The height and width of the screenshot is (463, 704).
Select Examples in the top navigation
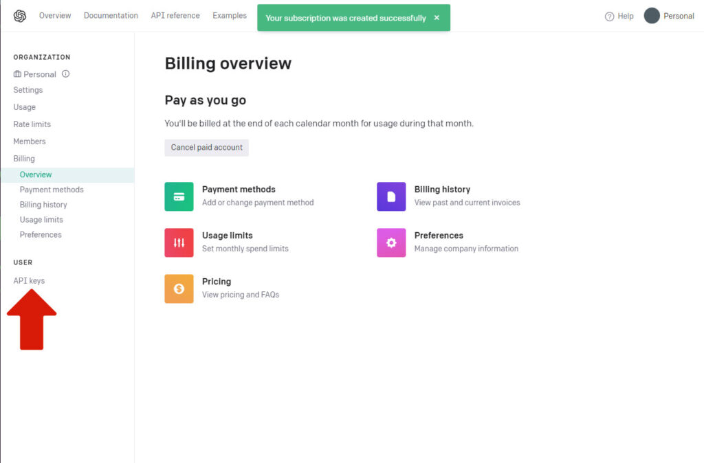[230, 16]
